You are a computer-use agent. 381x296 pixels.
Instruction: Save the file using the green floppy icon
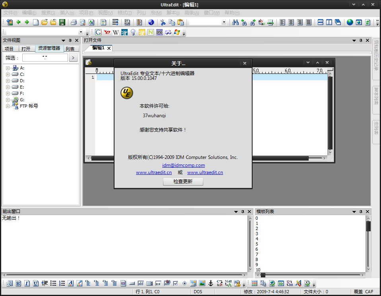point(62,22)
